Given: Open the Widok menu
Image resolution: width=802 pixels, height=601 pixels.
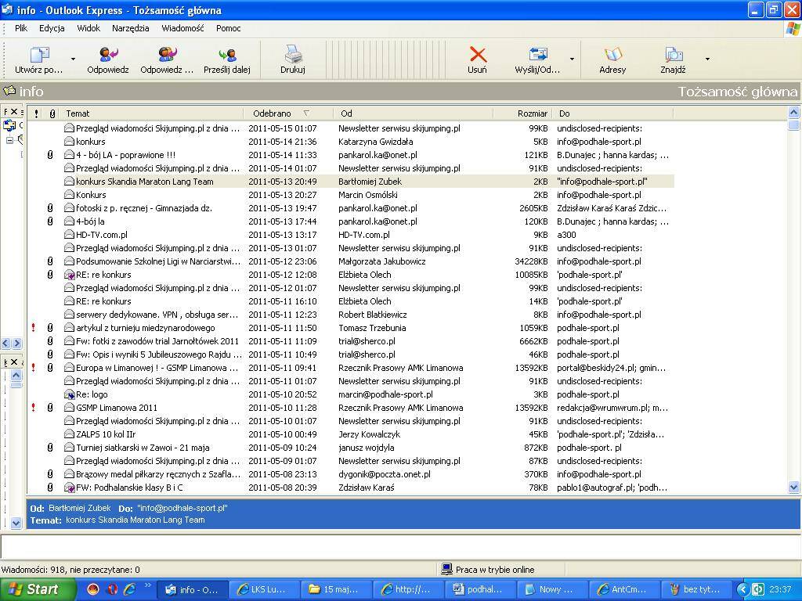Looking at the screenshot, I should (x=89, y=28).
